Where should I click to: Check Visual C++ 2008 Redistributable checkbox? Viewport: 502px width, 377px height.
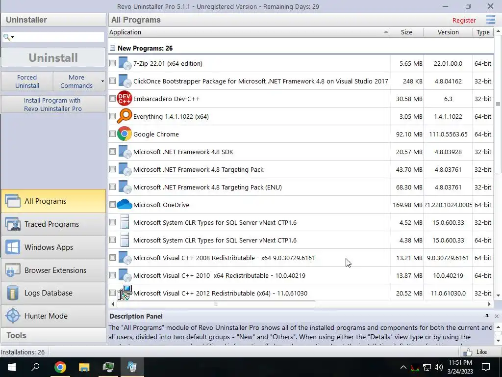(x=112, y=257)
